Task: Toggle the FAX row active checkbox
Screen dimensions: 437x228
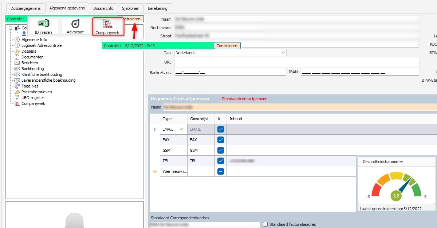Action: (x=221, y=140)
